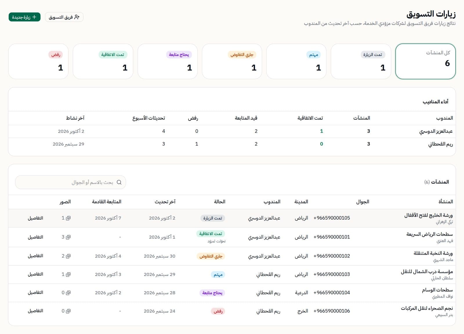Open التفاصيل for نجم الصحراء لنقل المركبات

pos(35,311)
